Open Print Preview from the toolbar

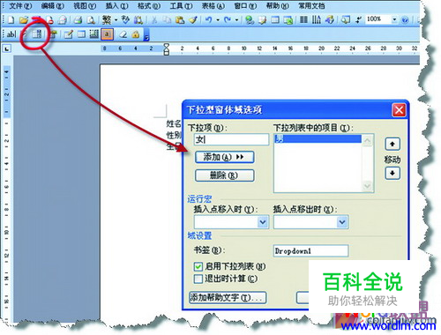click(92, 20)
